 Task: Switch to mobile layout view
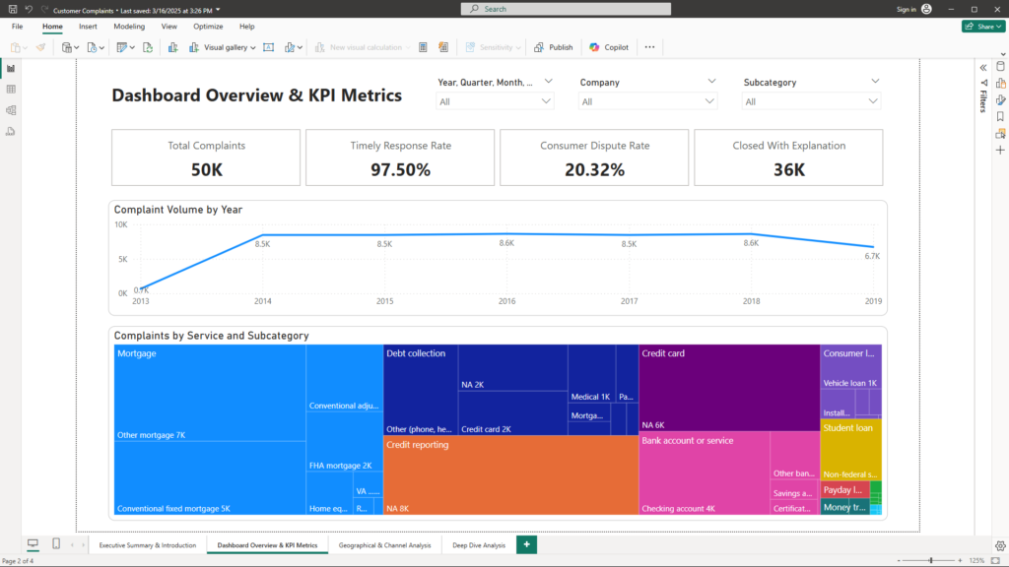point(56,544)
